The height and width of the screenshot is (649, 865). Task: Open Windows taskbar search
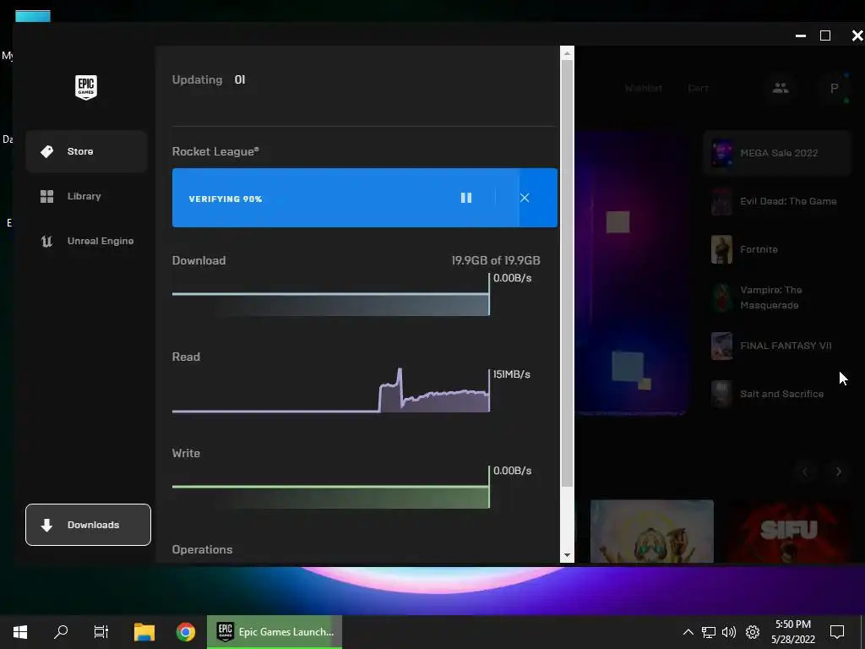point(61,632)
